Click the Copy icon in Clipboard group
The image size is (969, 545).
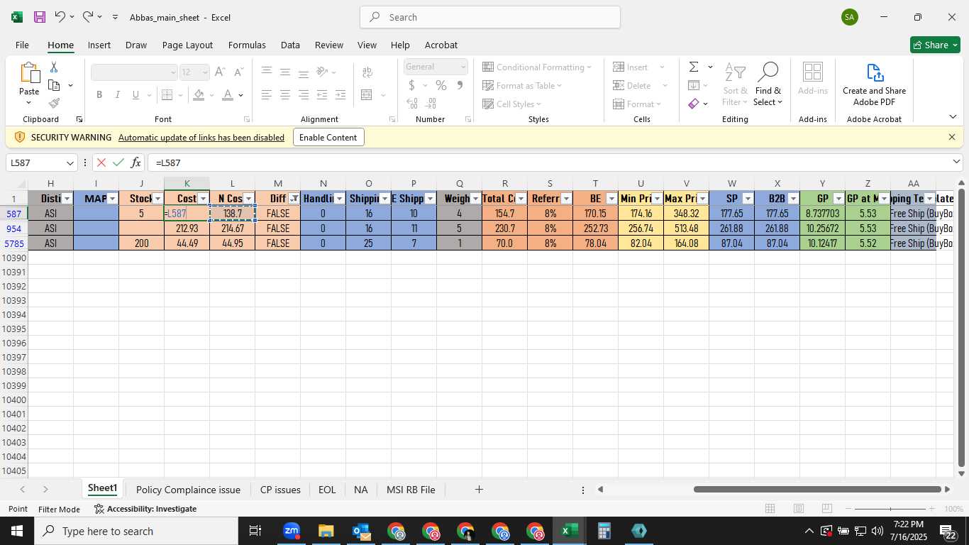point(54,85)
